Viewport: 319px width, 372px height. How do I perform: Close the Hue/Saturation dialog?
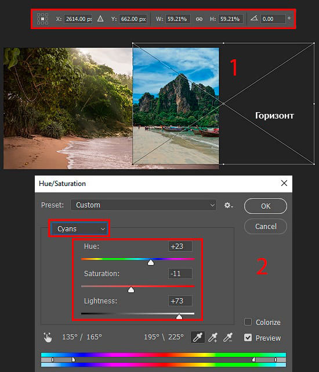click(x=284, y=183)
